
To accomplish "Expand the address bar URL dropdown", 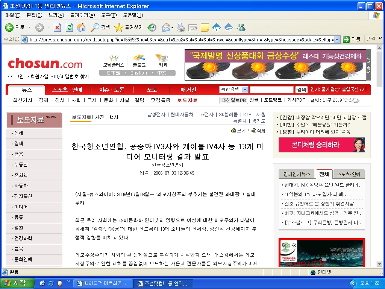I will pyautogui.click(x=337, y=39).
